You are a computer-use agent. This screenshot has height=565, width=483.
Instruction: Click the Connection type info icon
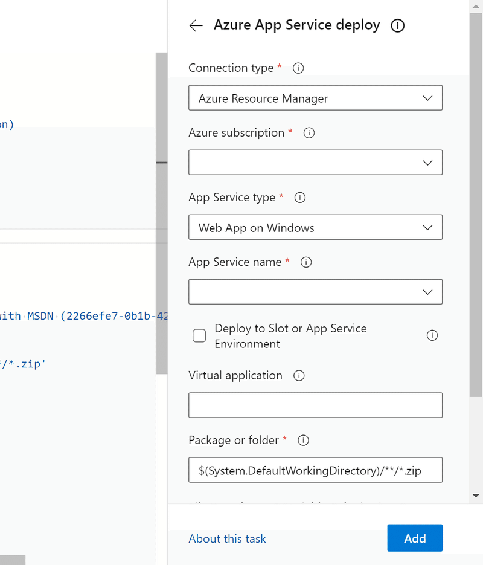coord(298,68)
